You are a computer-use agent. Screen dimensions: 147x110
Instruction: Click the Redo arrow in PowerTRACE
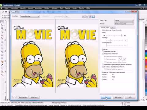16,97
